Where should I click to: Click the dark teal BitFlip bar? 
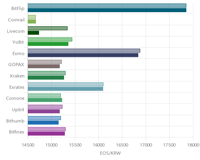(x=107, y=10)
